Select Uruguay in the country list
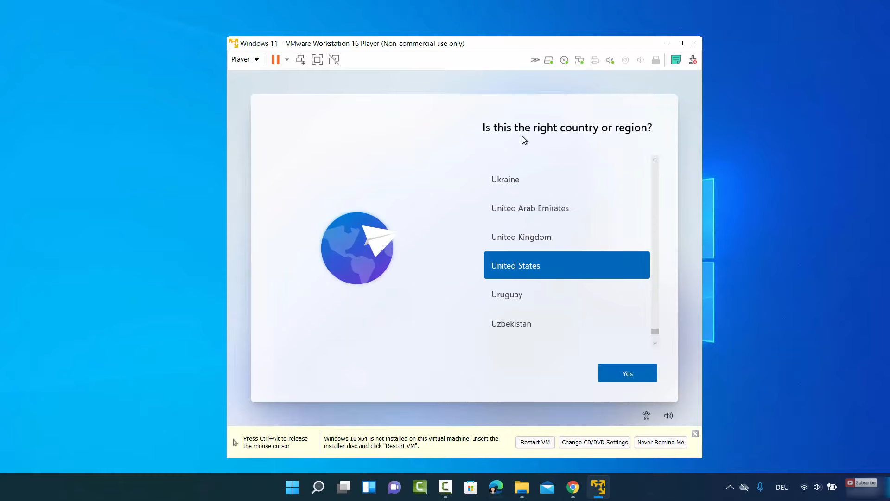 (507, 295)
